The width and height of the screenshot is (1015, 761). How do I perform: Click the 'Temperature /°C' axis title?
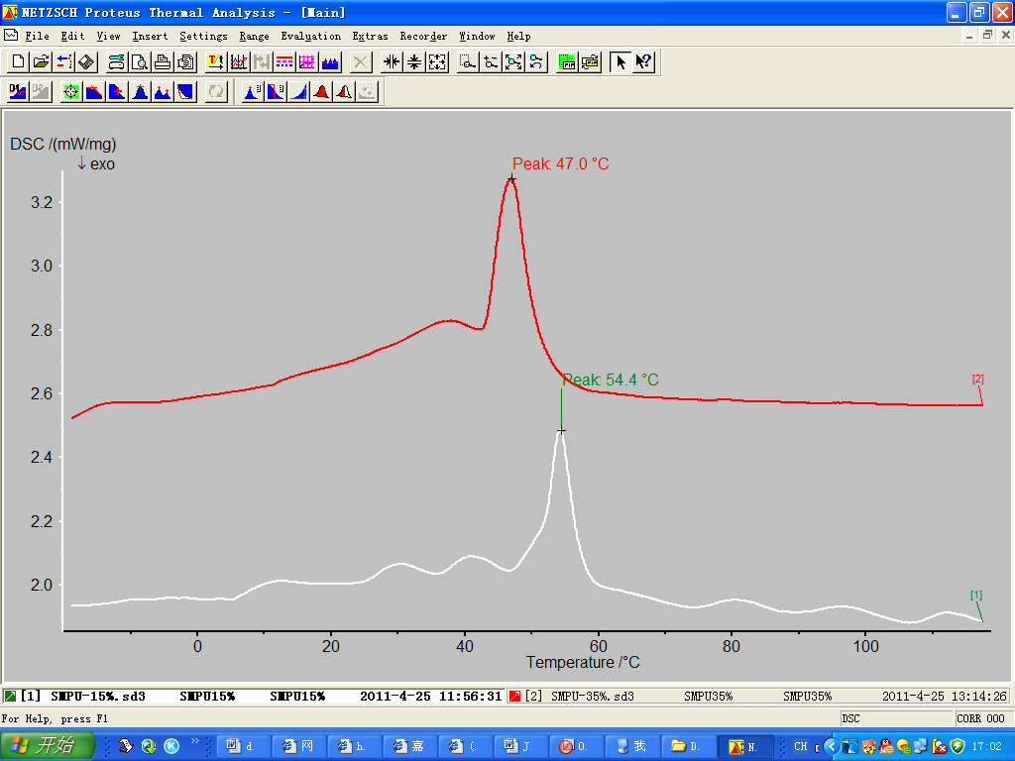(x=583, y=663)
